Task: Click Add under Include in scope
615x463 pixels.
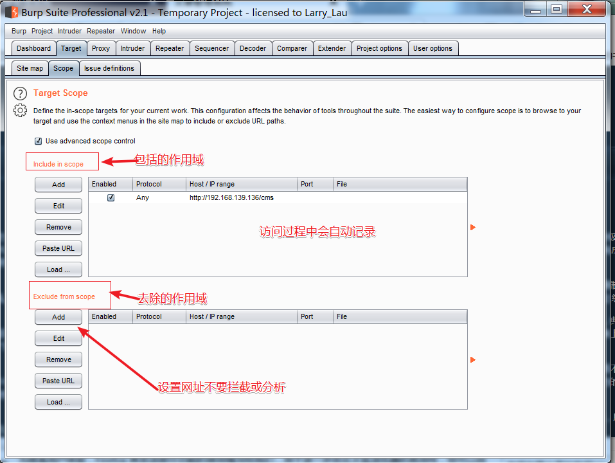Action: [58, 185]
